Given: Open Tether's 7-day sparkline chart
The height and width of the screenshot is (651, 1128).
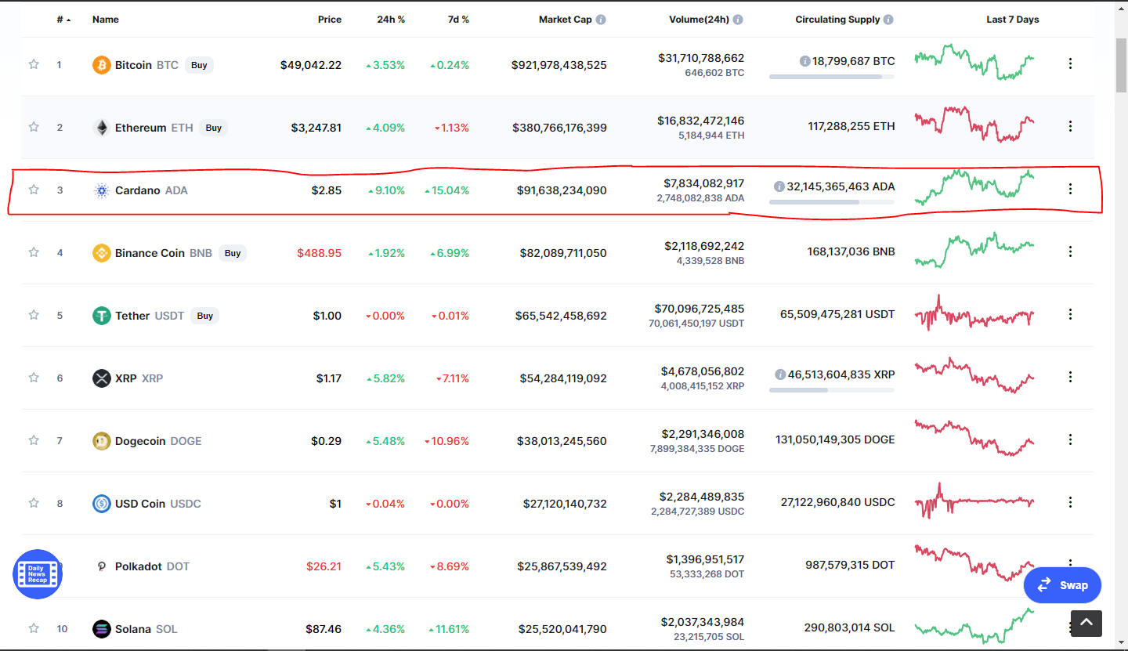Looking at the screenshot, I should coord(974,313).
